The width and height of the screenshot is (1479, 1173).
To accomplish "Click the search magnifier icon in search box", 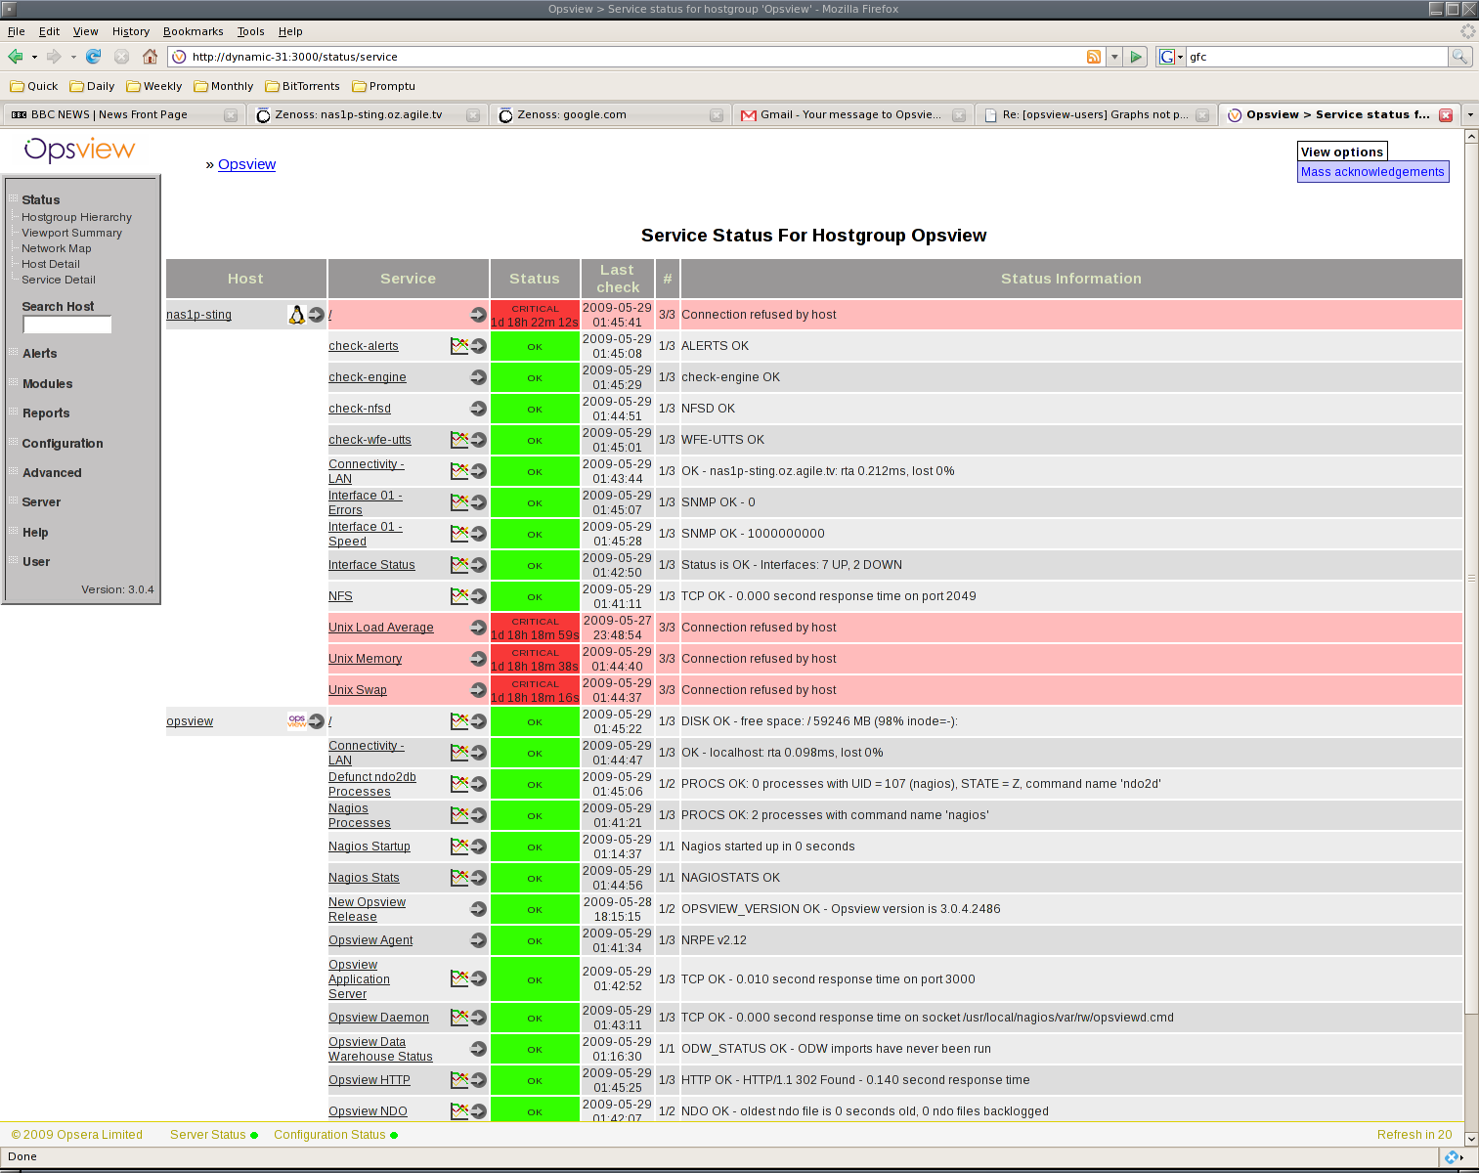I will pyautogui.click(x=1459, y=57).
